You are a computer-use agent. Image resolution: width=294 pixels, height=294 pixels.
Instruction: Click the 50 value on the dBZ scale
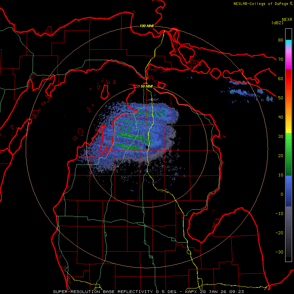pos(281,98)
